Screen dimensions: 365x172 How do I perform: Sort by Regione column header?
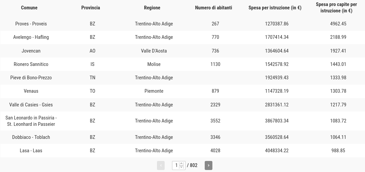152,8
